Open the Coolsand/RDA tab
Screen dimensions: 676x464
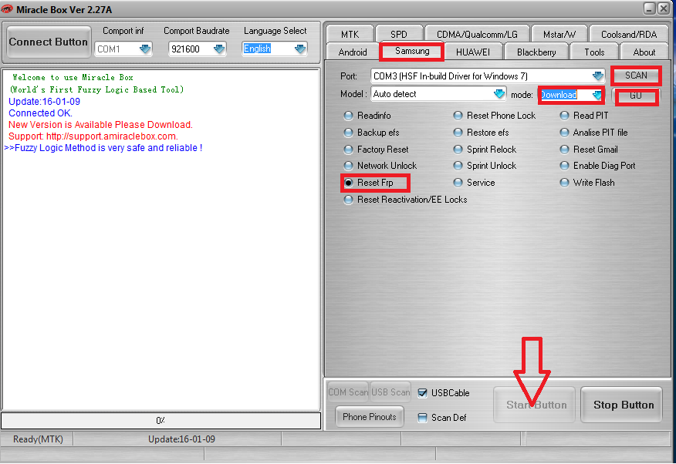(629, 35)
